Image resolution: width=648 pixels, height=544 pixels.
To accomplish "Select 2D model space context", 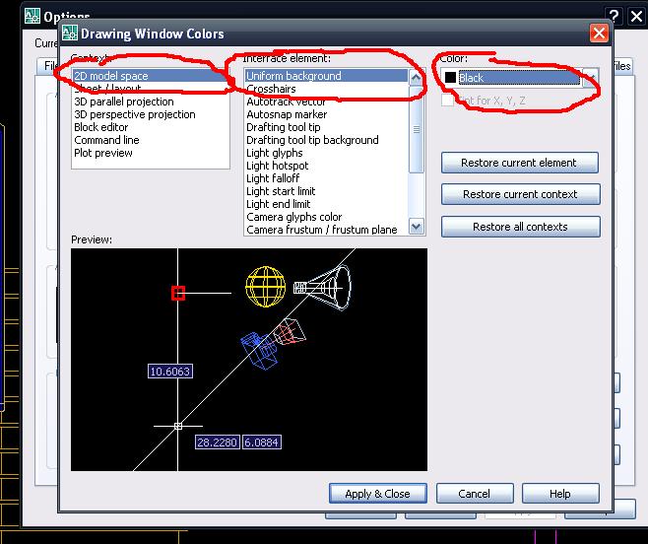I will [x=151, y=76].
